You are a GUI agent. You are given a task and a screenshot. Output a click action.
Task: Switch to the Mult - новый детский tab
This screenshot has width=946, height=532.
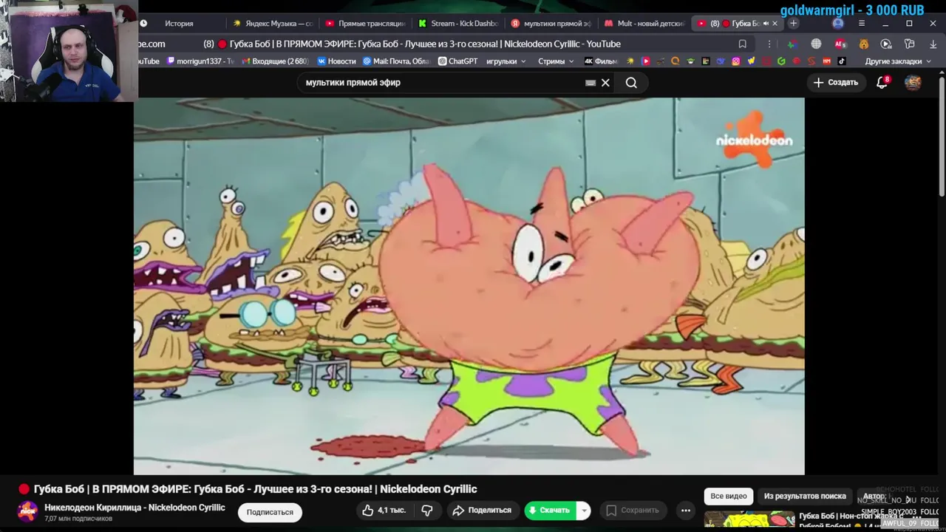click(x=644, y=24)
